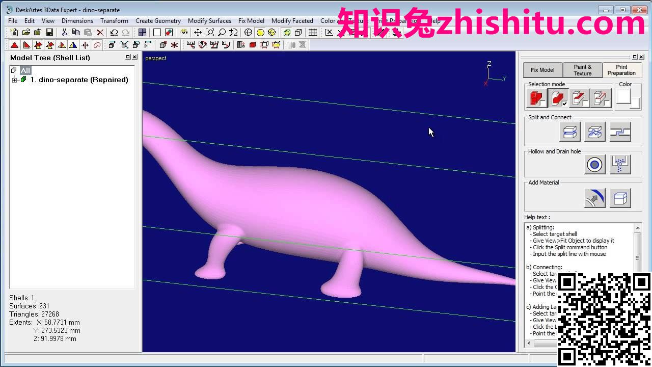Click the perspect viewport label
This screenshot has height=367, width=652.
[156, 58]
